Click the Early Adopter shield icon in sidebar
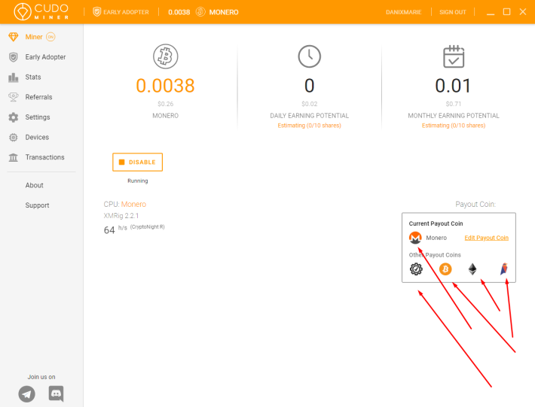Image resolution: width=535 pixels, height=407 pixels. click(14, 57)
